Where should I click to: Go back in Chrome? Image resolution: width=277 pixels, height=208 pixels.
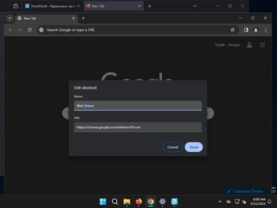pyautogui.click(x=11, y=30)
